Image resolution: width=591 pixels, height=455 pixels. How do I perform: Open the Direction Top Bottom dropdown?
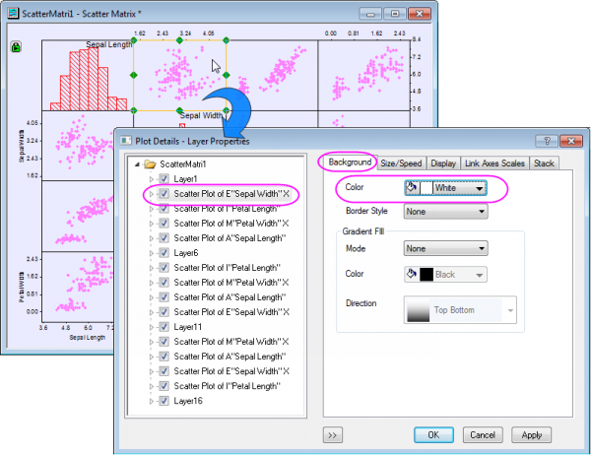[x=460, y=310]
